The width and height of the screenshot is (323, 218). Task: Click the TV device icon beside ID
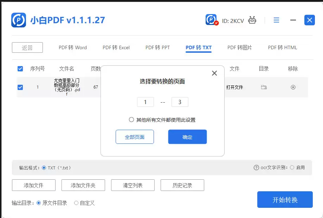click(252, 20)
